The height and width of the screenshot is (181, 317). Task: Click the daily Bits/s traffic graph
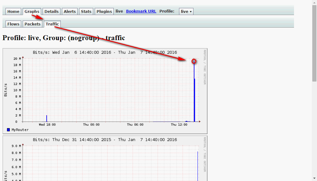105,91
